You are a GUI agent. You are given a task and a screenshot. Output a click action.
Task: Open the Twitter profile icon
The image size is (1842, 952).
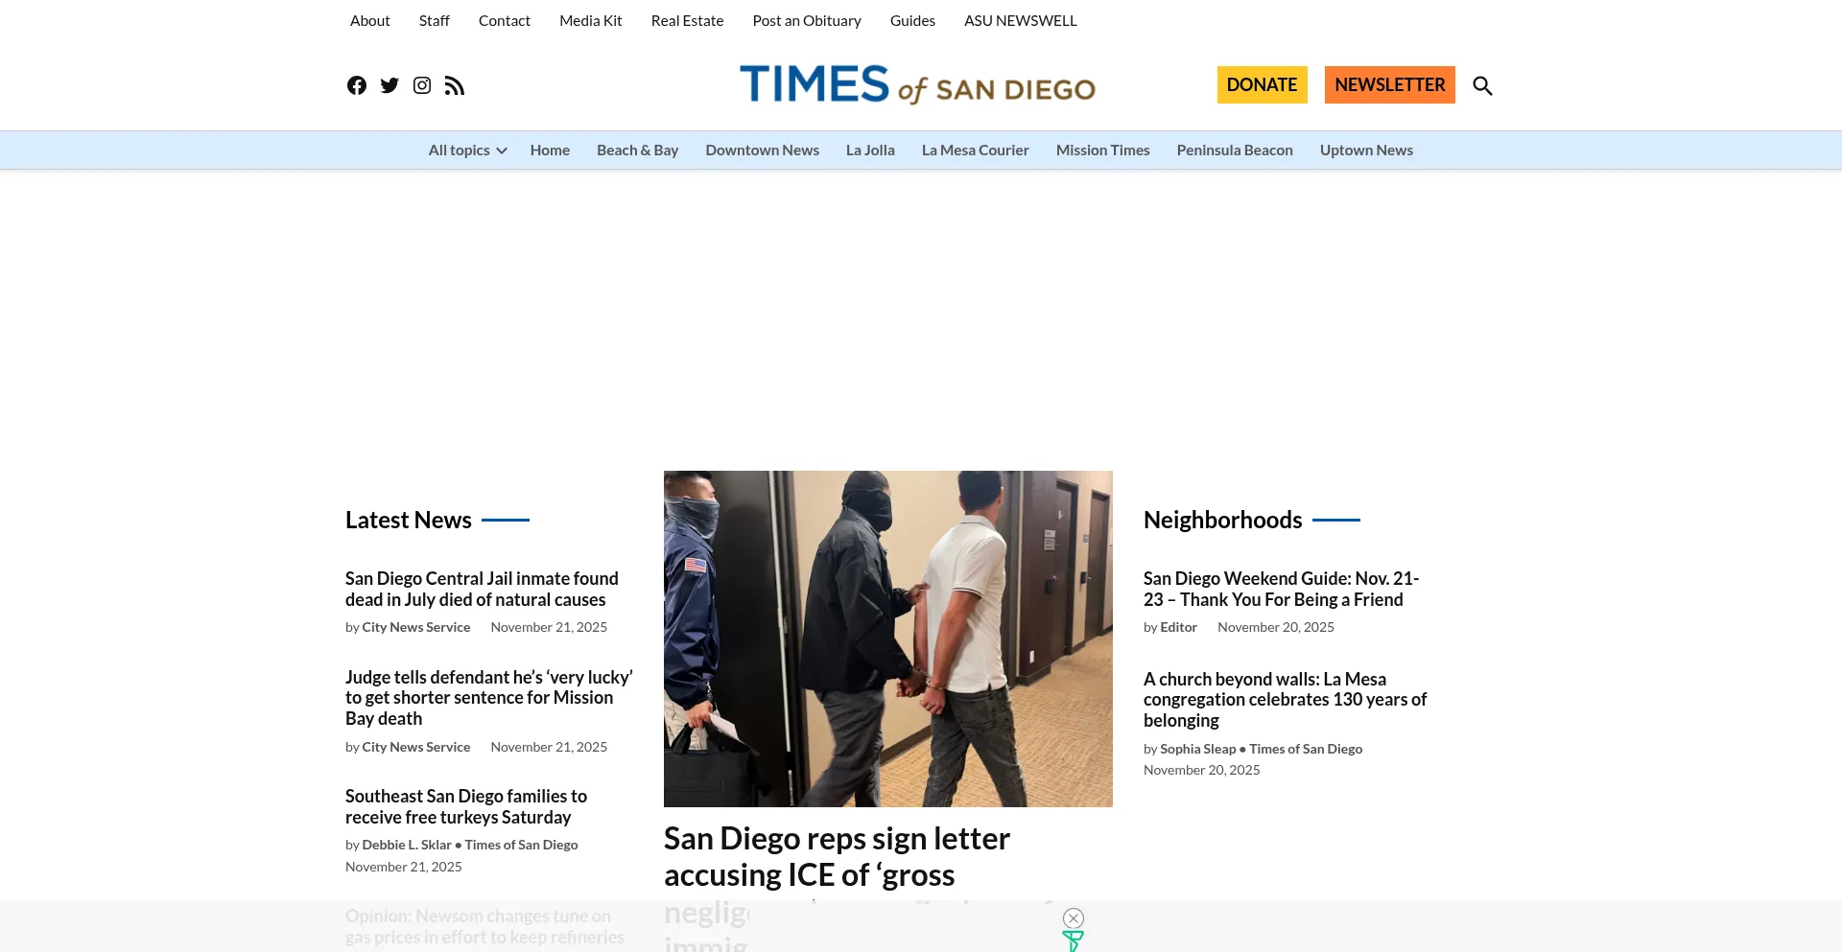pyautogui.click(x=390, y=86)
